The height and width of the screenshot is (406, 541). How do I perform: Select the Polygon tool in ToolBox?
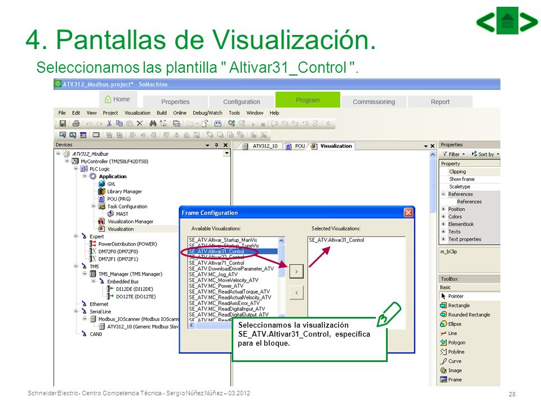453,343
